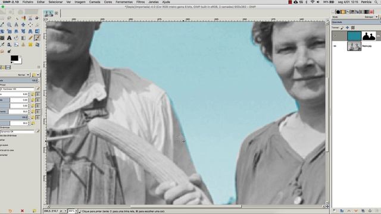Select the Foreground Select tool
This screenshot has width=381, height=214.
click(x=37, y=18)
